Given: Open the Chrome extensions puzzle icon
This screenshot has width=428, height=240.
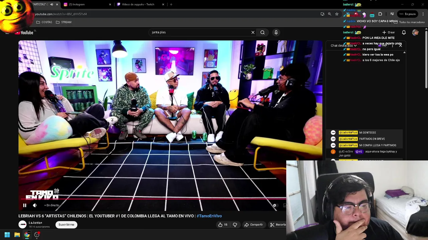Looking at the screenshot, I should pos(380,14).
